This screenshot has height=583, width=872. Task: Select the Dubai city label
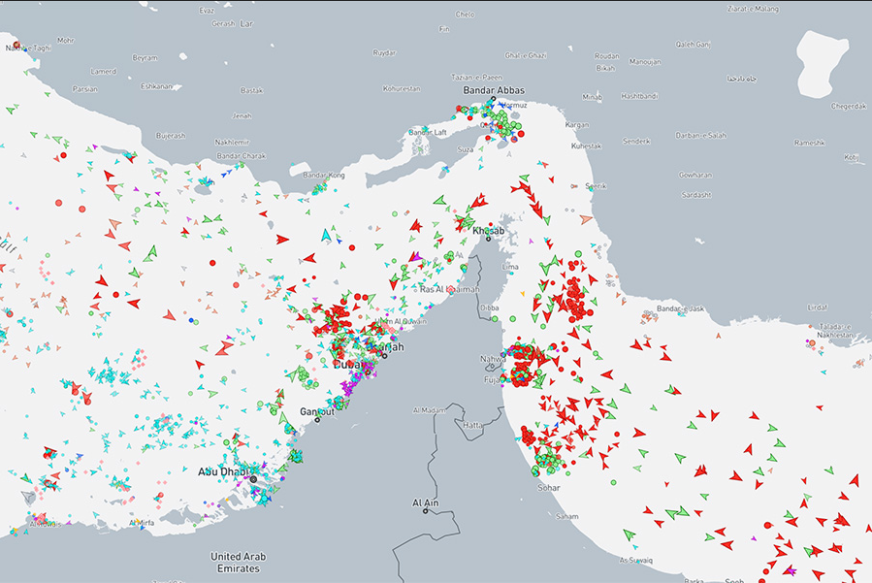coord(346,364)
